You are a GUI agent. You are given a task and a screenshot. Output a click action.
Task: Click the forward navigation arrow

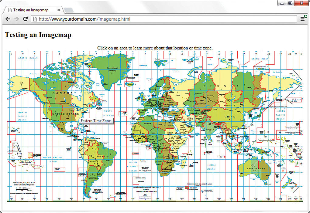click(16, 19)
